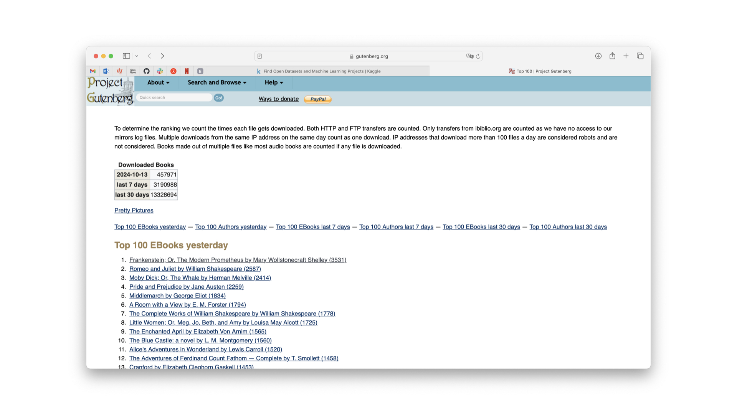This screenshot has height=414, width=737.
Task: Jump to Top 100 Authors last 30 days
Action: 568,227
